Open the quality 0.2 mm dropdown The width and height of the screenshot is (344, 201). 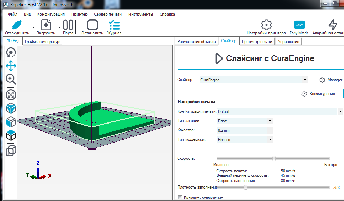coord(270,130)
